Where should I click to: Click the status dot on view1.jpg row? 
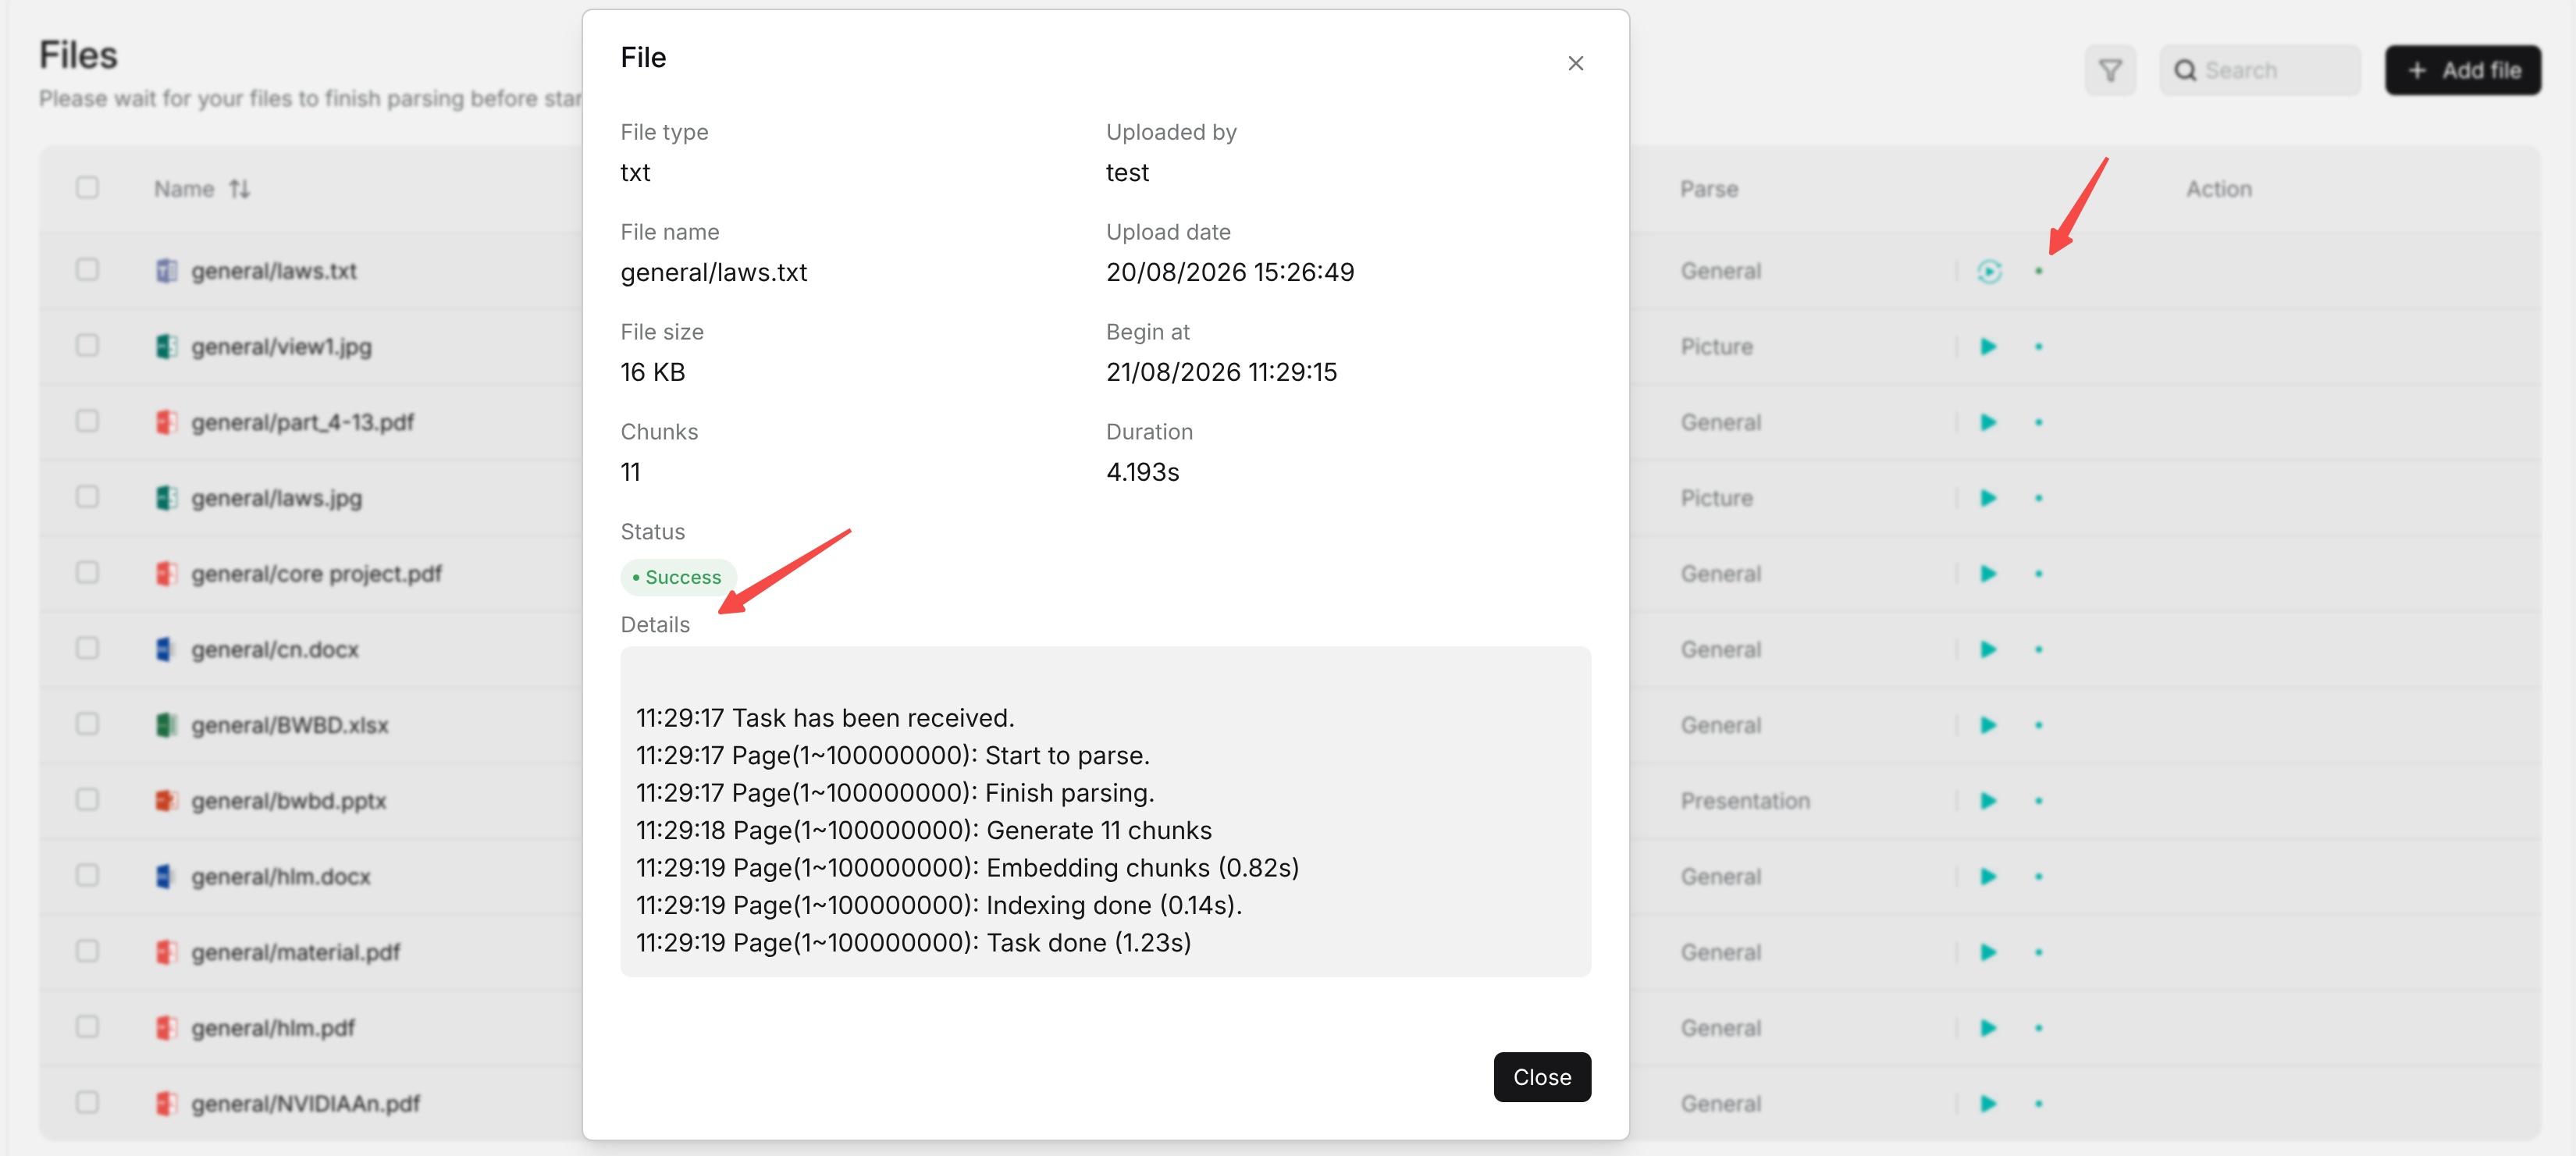(x=2038, y=346)
